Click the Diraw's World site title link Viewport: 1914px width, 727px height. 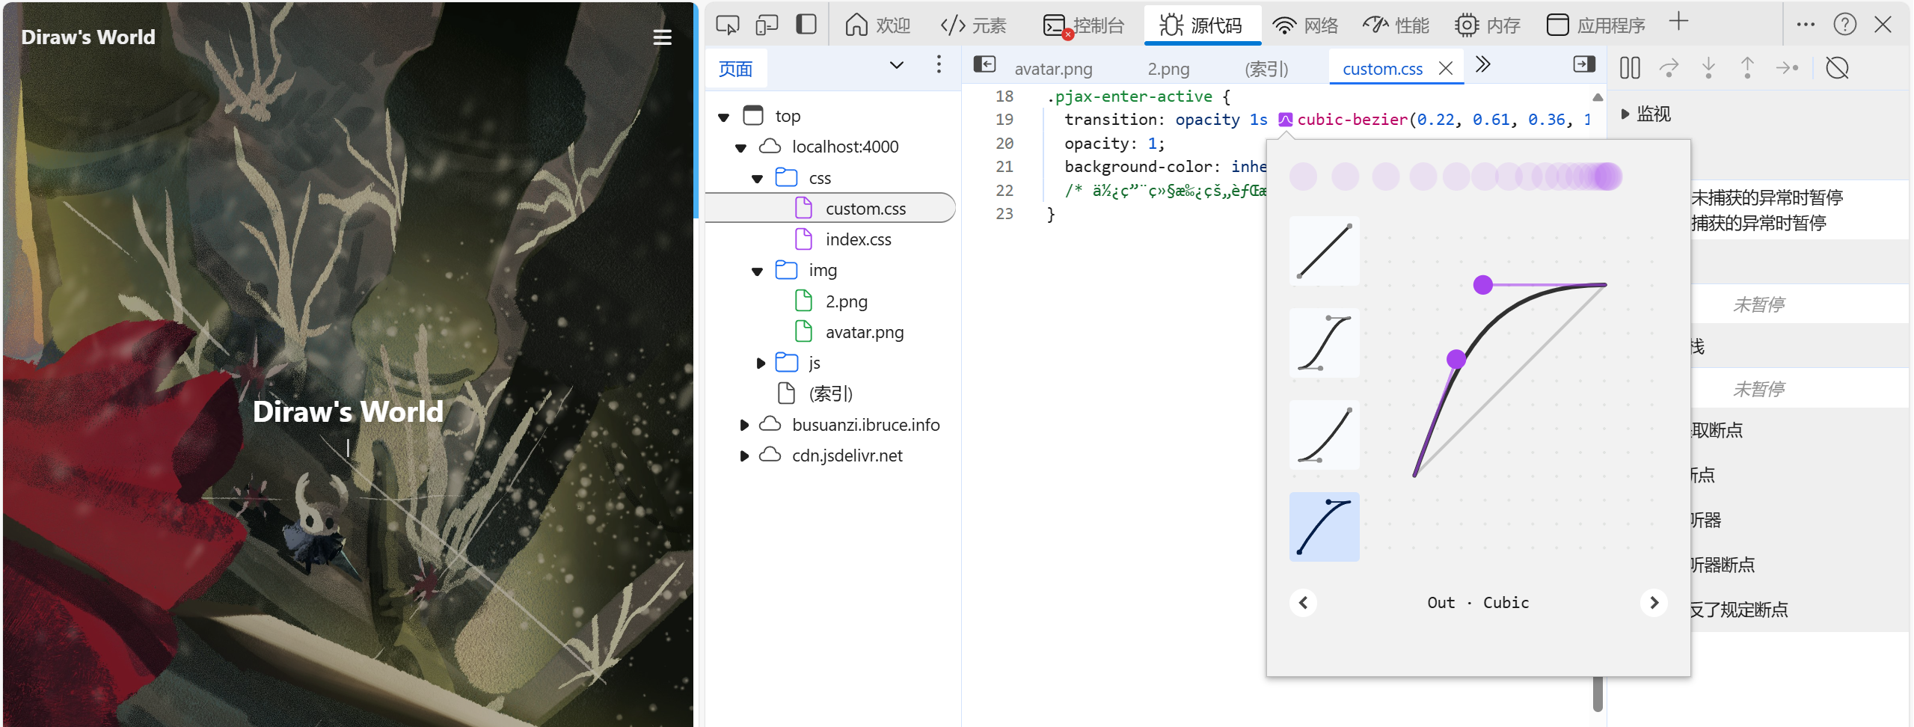click(88, 37)
